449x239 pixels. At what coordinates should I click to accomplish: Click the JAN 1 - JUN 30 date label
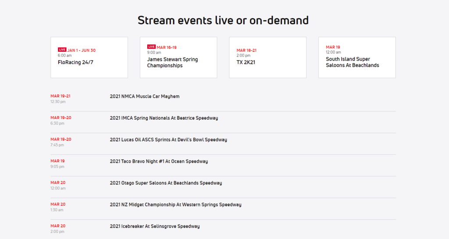pyautogui.click(x=81, y=50)
